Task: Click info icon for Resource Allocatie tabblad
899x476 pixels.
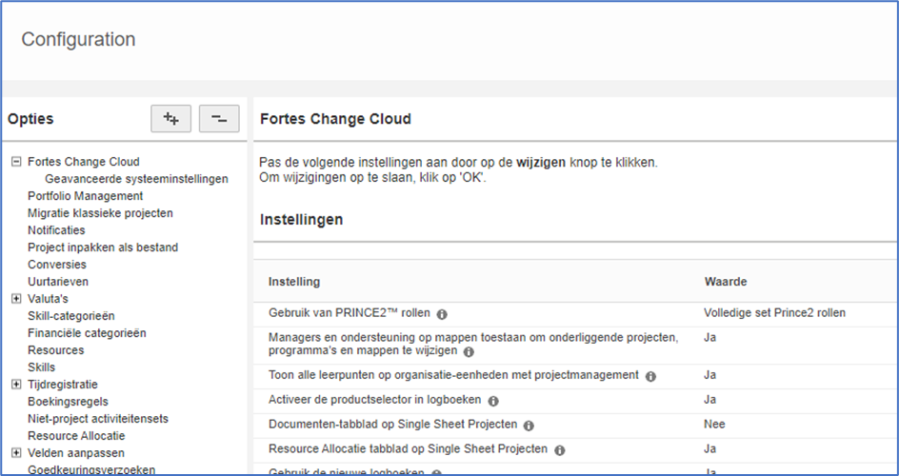Action: pos(560,450)
